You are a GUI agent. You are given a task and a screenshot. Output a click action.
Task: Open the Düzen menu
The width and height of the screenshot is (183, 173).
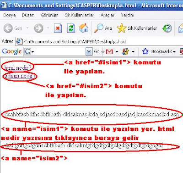tap(28, 15)
